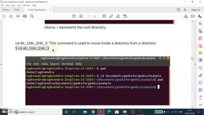This screenshot has height=115, width=204.
Task: Expand the left navigation pane arrow
Action: [1, 64]
